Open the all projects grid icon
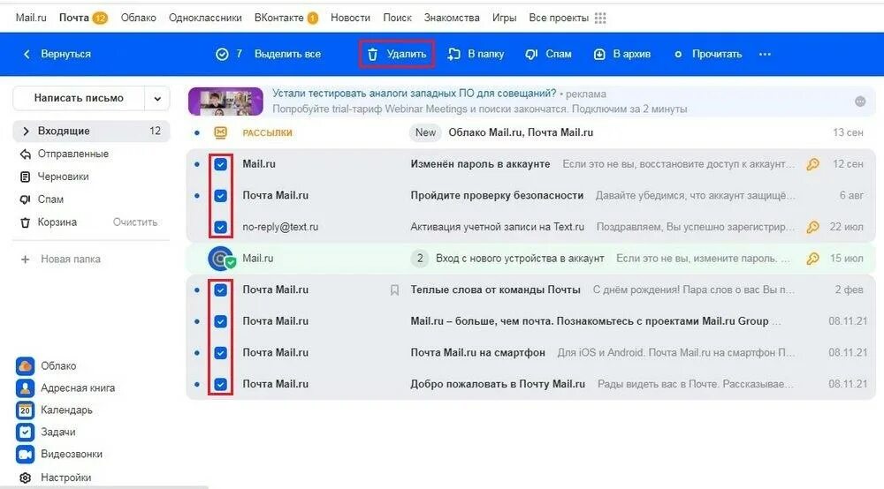Viewport: 884px width, 489px height. (x=600, y=18)
